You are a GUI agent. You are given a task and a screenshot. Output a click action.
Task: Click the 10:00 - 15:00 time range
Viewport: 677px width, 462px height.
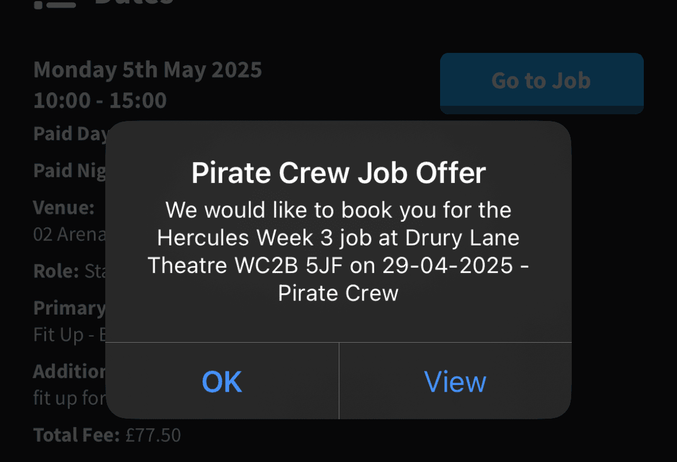pyautogui.click(x=100, y=101)
